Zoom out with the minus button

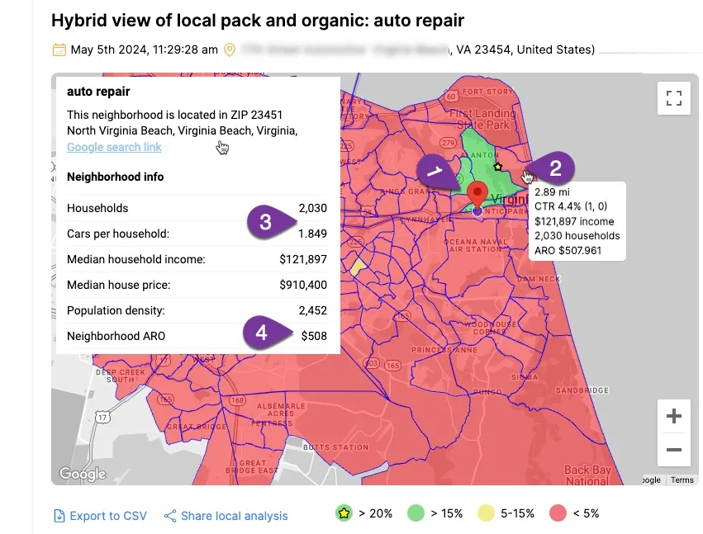point(673,450)
